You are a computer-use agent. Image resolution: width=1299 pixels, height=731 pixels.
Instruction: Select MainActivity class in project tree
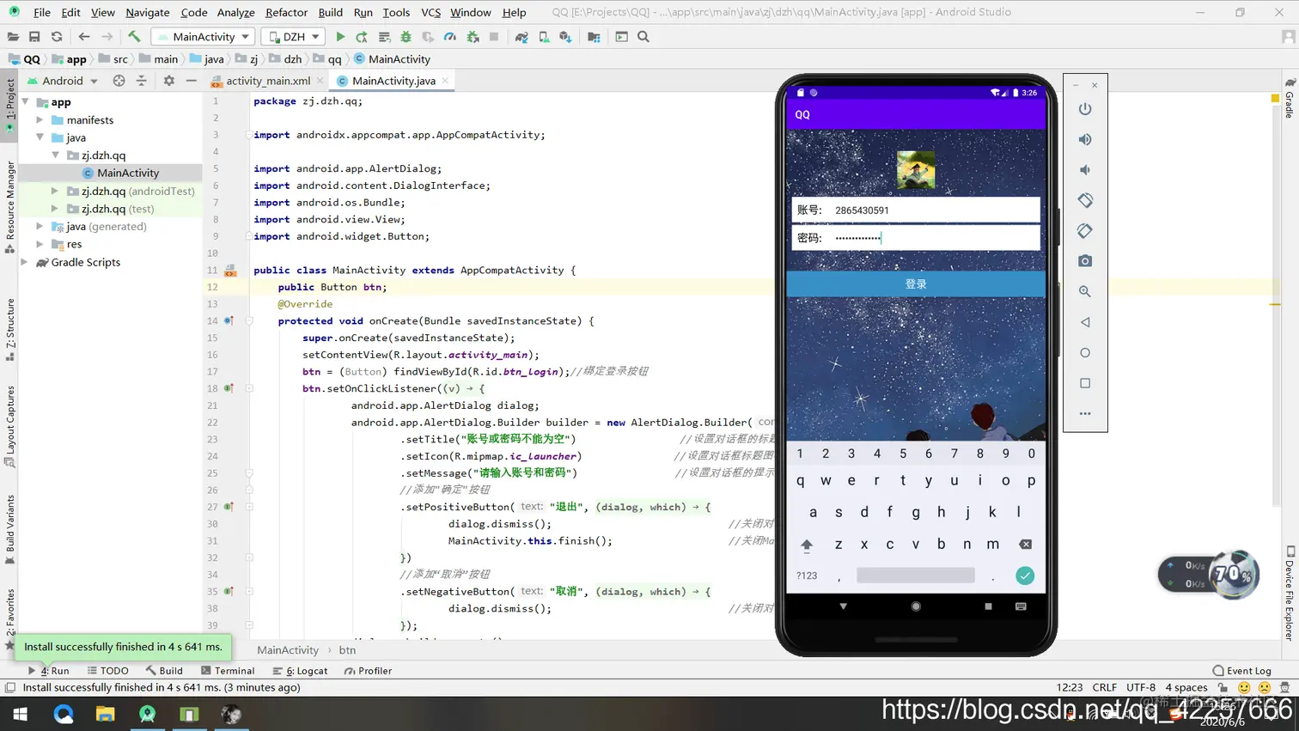point(127,173)
